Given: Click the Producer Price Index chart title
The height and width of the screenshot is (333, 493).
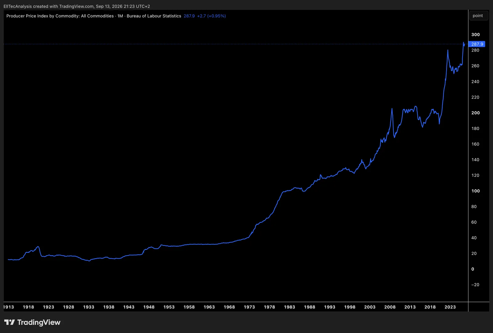Looking at the screenshot, I should (60, 16).
